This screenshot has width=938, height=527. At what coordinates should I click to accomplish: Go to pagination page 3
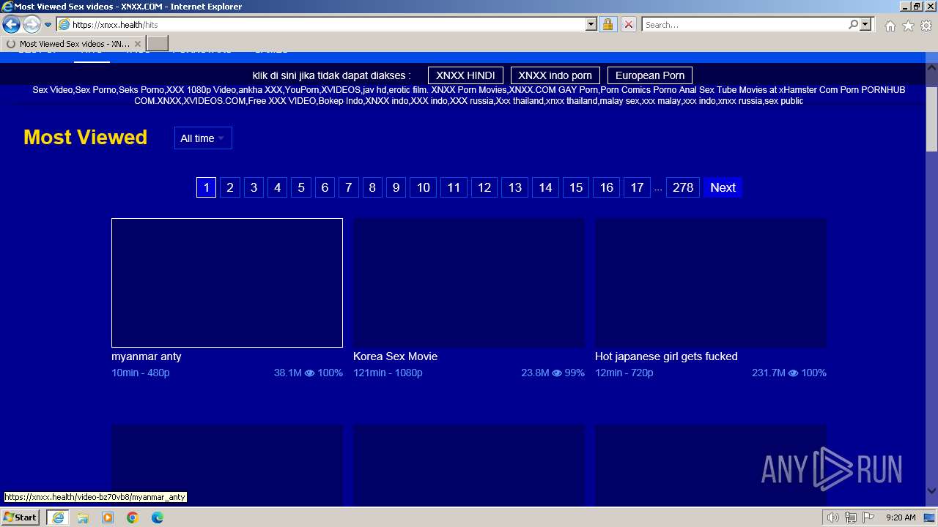click(254, 187)
